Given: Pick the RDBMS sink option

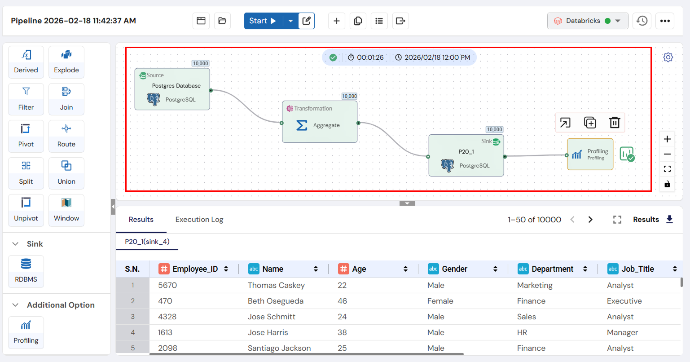Looking at the screenshot, I should click(x=26, y=271).
